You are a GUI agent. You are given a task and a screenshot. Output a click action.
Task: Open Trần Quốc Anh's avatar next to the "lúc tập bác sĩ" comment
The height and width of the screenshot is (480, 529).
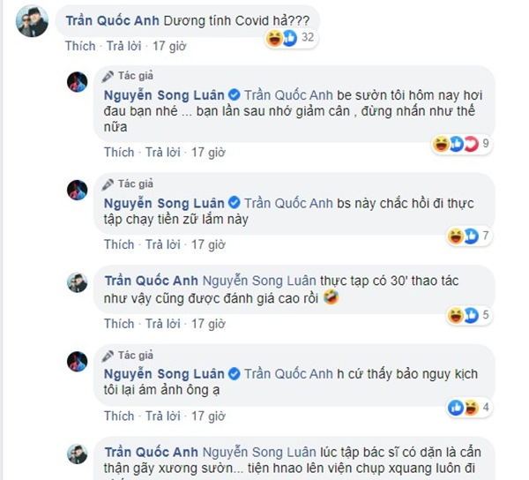[78, 454]
